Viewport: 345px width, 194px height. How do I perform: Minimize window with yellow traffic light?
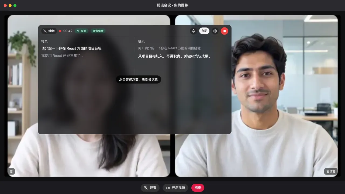10,5
